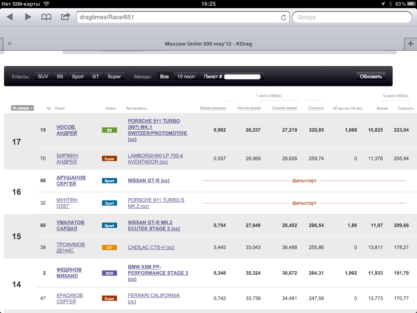Filter by SUV class

tap(43, 77)
